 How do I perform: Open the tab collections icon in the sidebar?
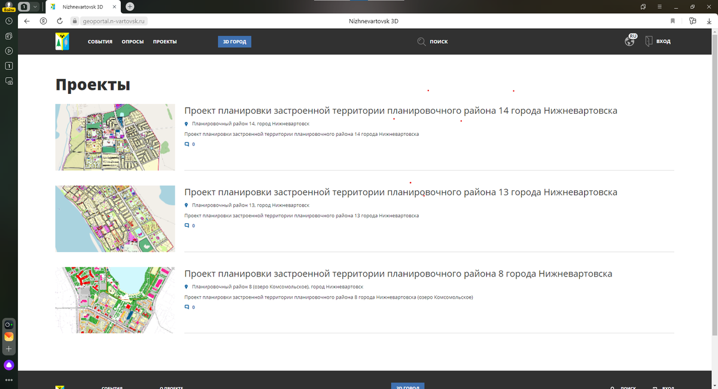click(9, 36)
